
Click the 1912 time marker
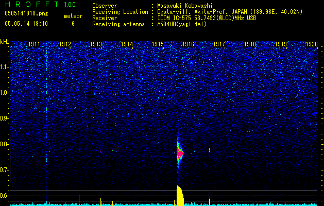point(65,44)
